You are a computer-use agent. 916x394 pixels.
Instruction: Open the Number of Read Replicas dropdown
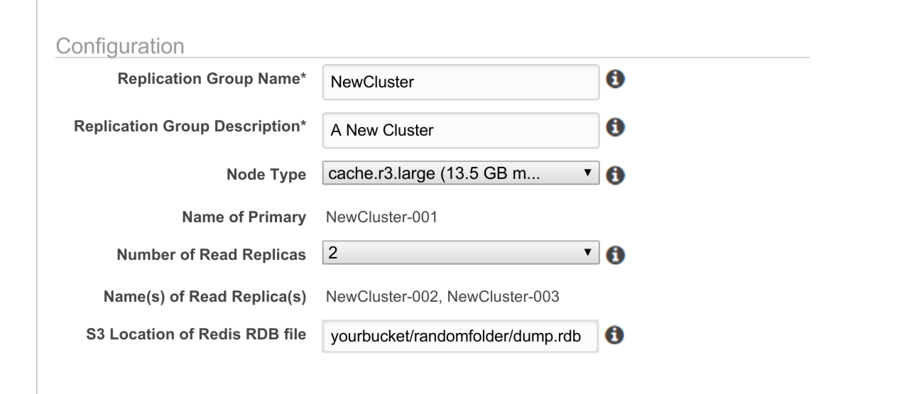click(461, 254)
